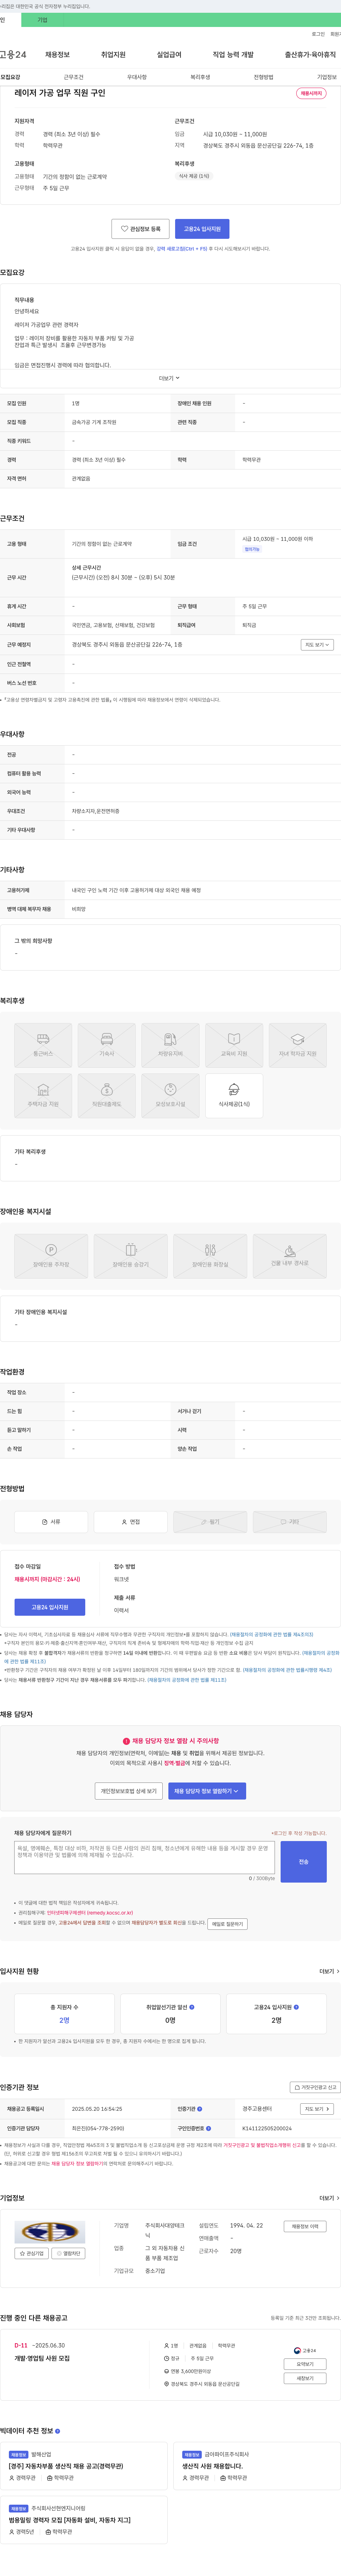341x2576 pixels.
Task: Click the 기타 selection method card
Action: 290,1522
